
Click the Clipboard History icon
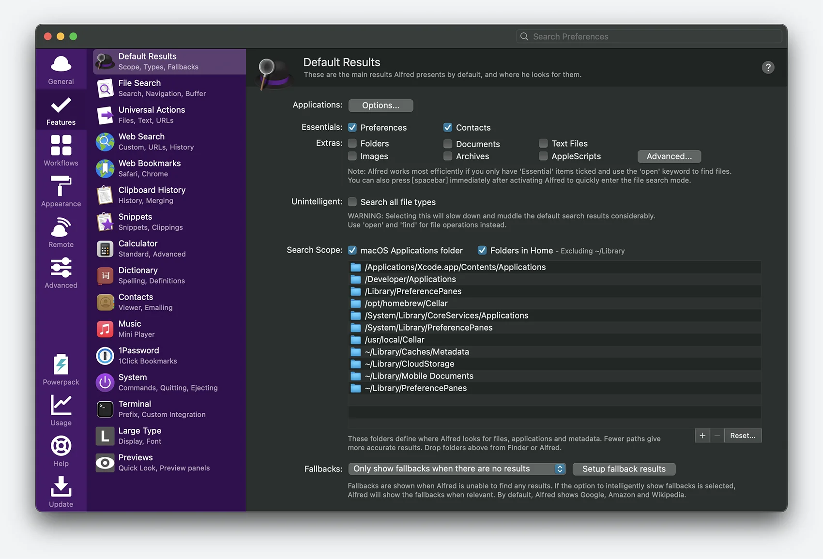[x=105, y=195]
